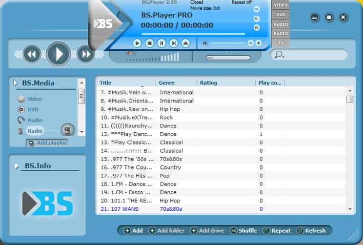
Task: Click the small play button in BS.Player
Action: pyautogui.click(x=137, y=43)
